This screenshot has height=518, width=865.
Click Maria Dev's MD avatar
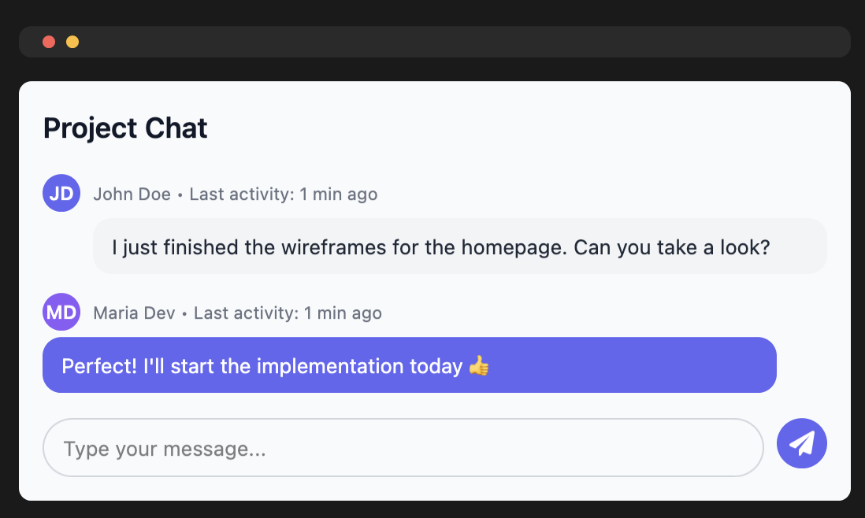[x=61, y=312]
